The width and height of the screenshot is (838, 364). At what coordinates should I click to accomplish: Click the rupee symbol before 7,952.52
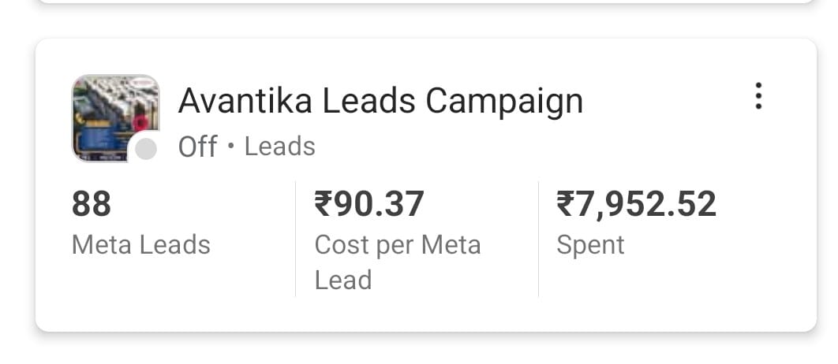(x=564, y=204)
